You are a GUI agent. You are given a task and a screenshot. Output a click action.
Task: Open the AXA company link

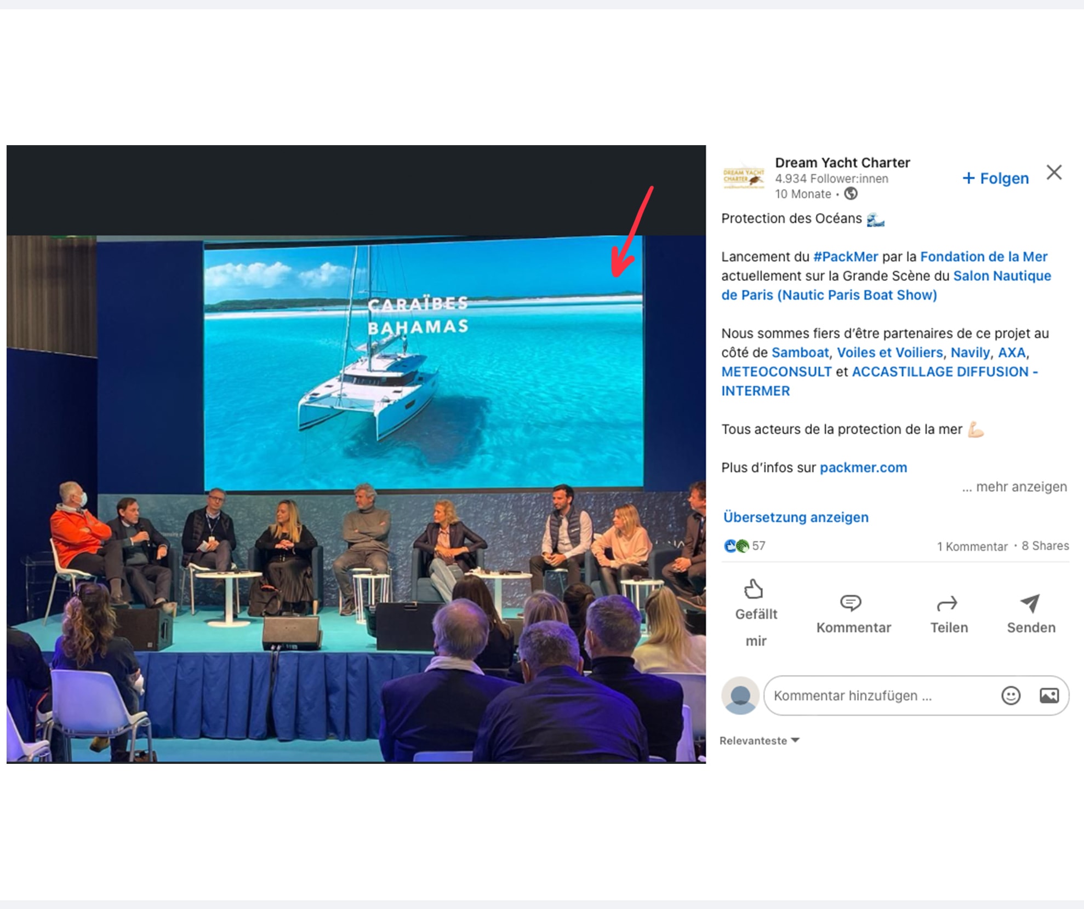[1012, 353]
